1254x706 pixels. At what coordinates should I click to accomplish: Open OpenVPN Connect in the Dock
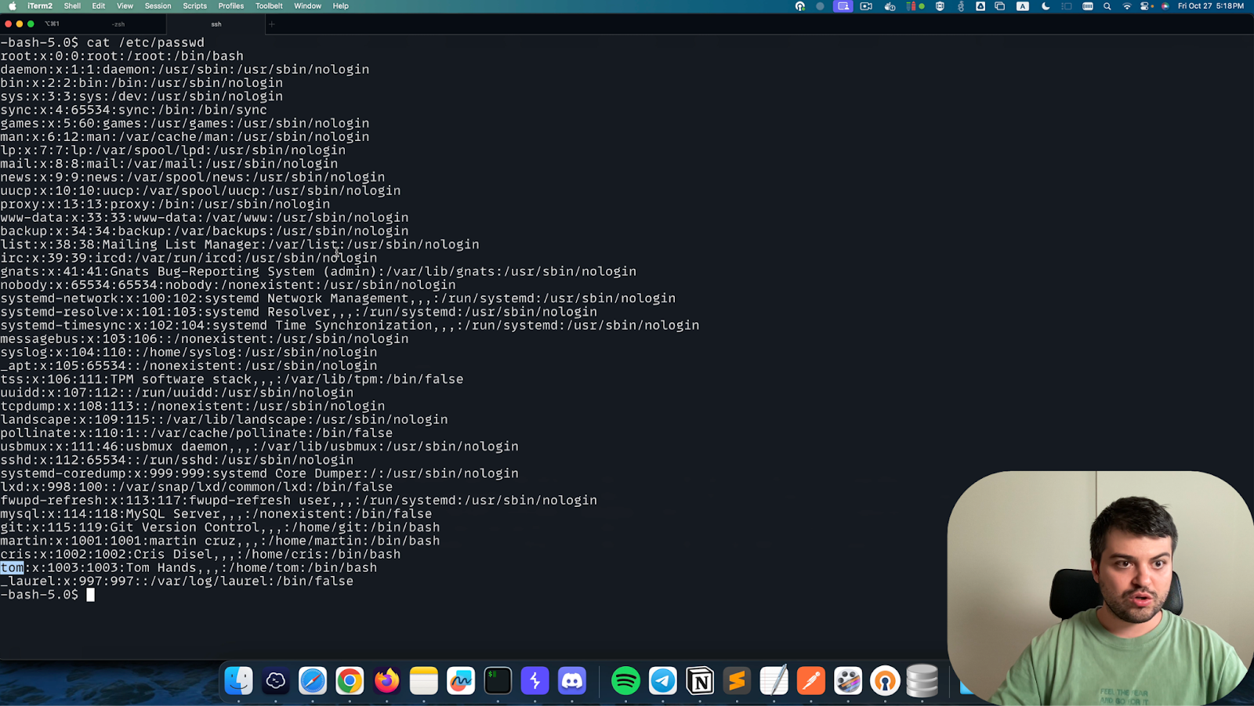(x=885, y=680)
